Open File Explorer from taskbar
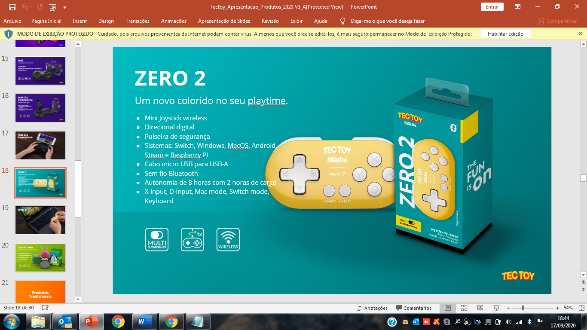Screen dimensions: 587x330 (38, 321)
